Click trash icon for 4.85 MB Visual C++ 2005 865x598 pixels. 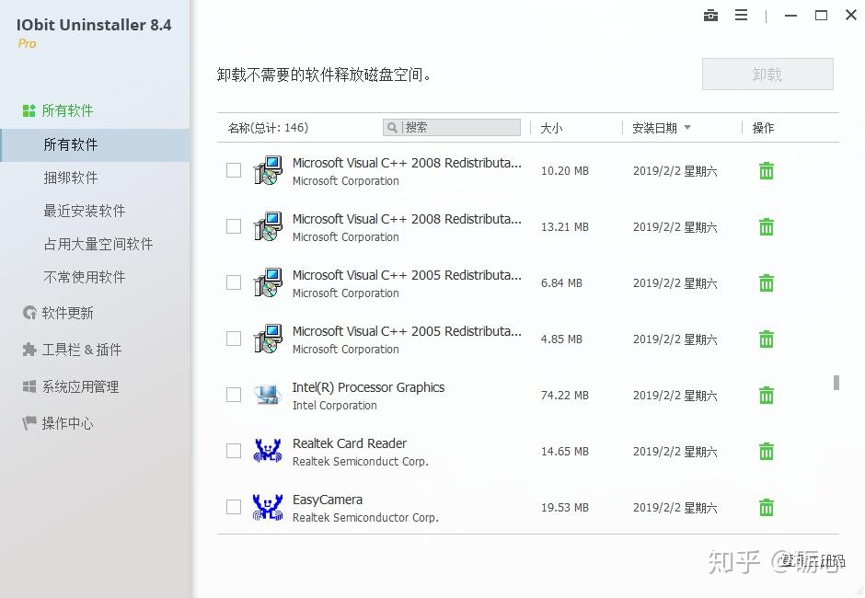[767, 339]
